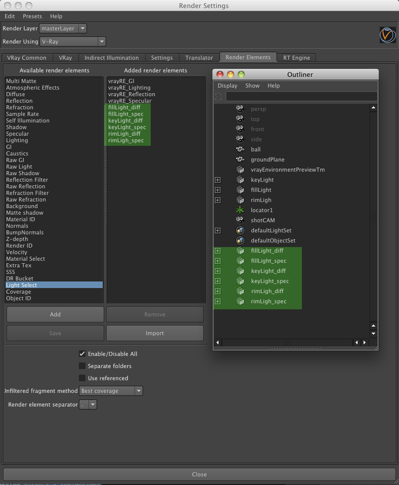Click the Remove button
399x485 pixels.
pos(155,314)
